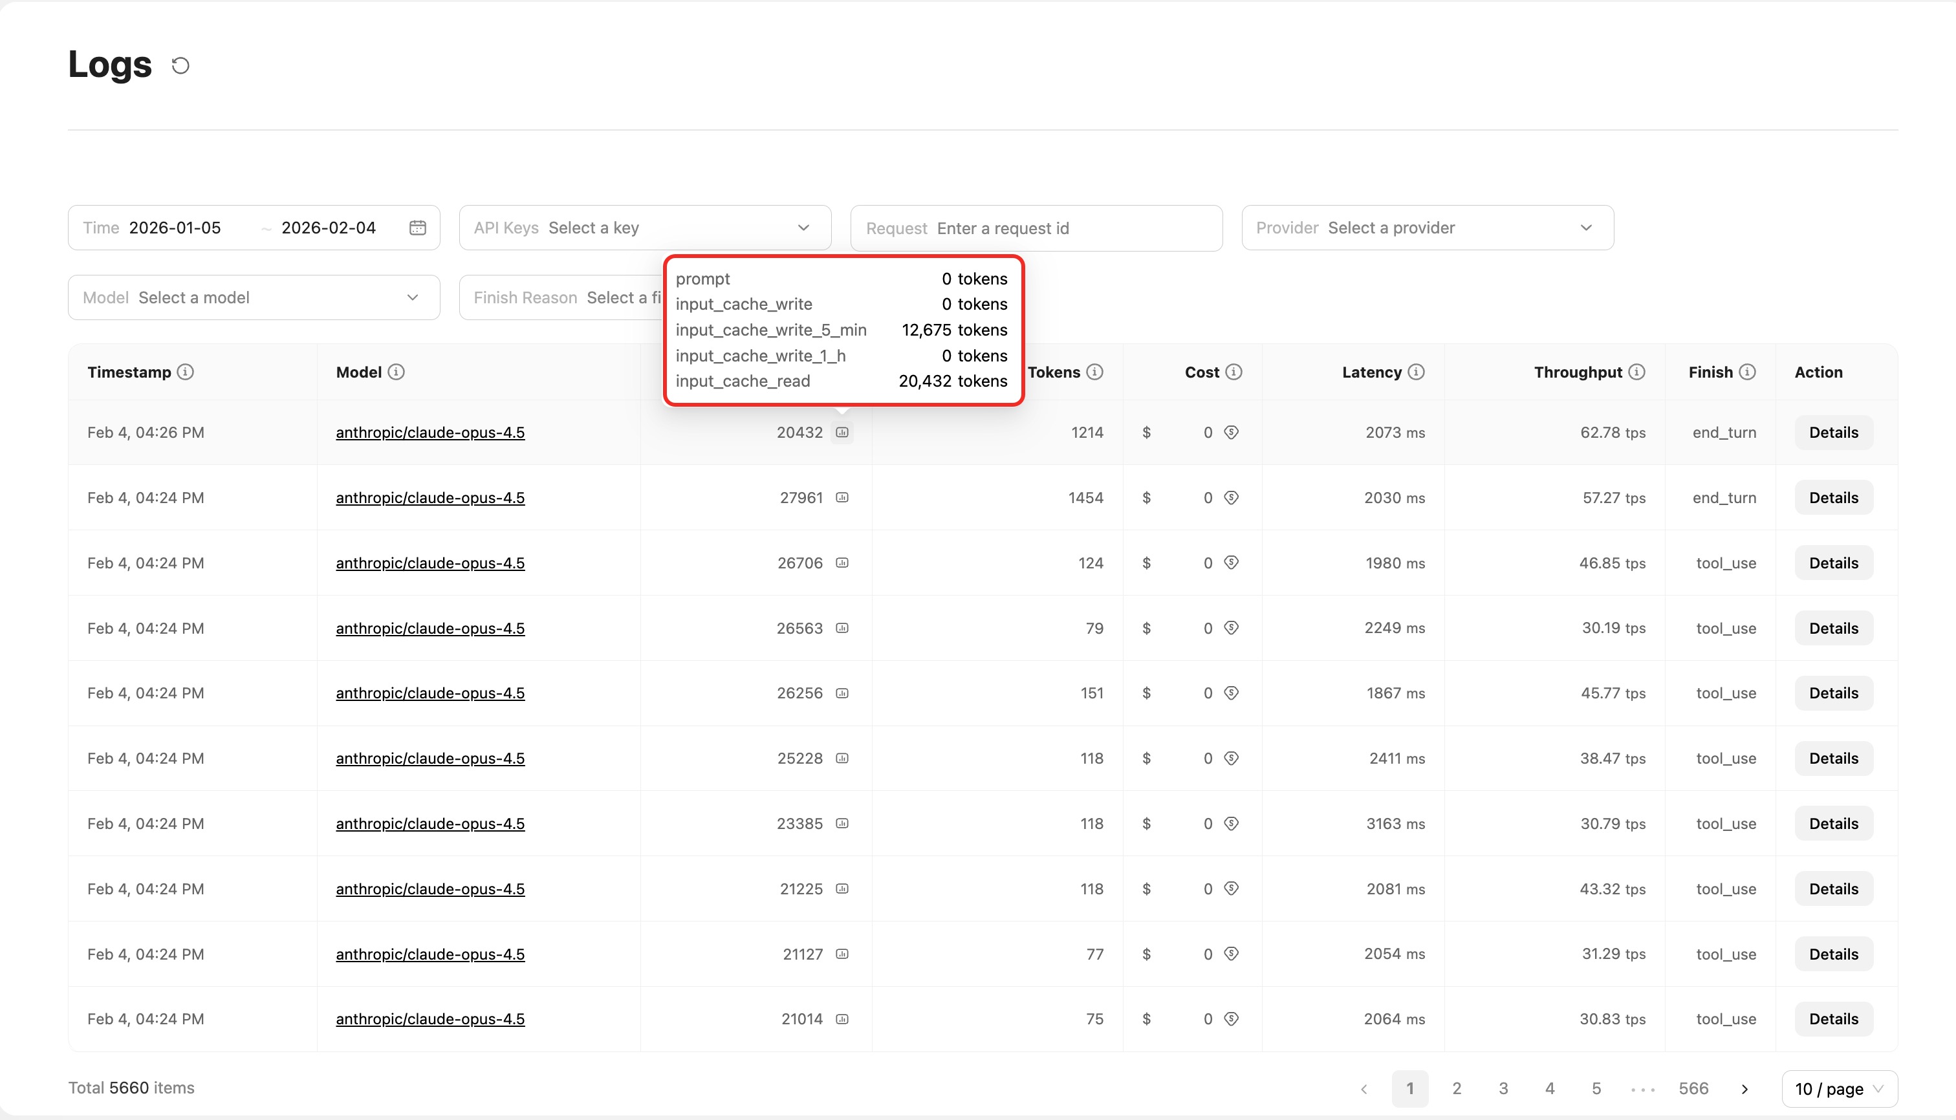The height and width of the screenshot is (1120, 1956).
Task: Open the Model filter dropdown
Action: tap(254, 297)
